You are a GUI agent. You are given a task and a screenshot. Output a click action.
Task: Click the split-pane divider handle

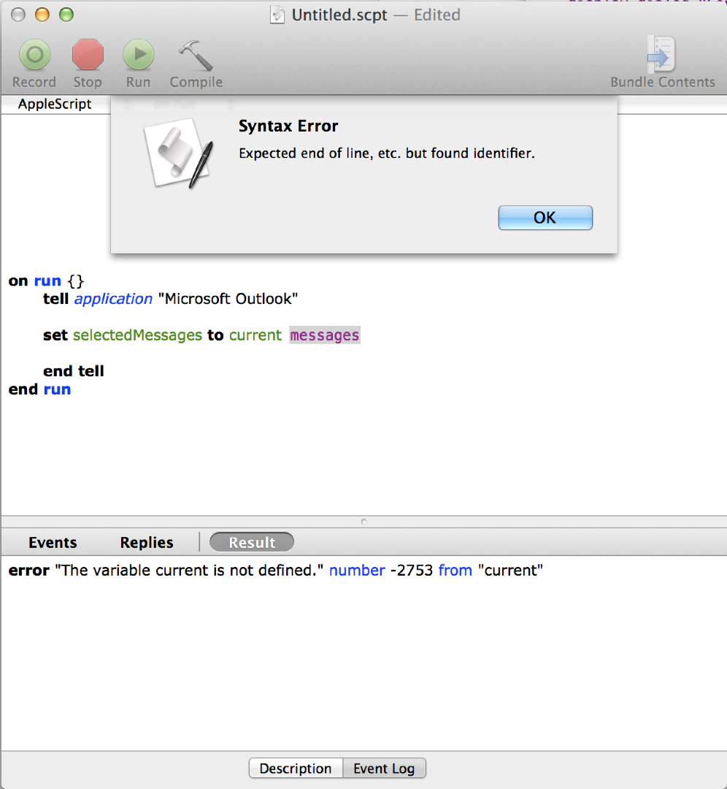[364, 522]
